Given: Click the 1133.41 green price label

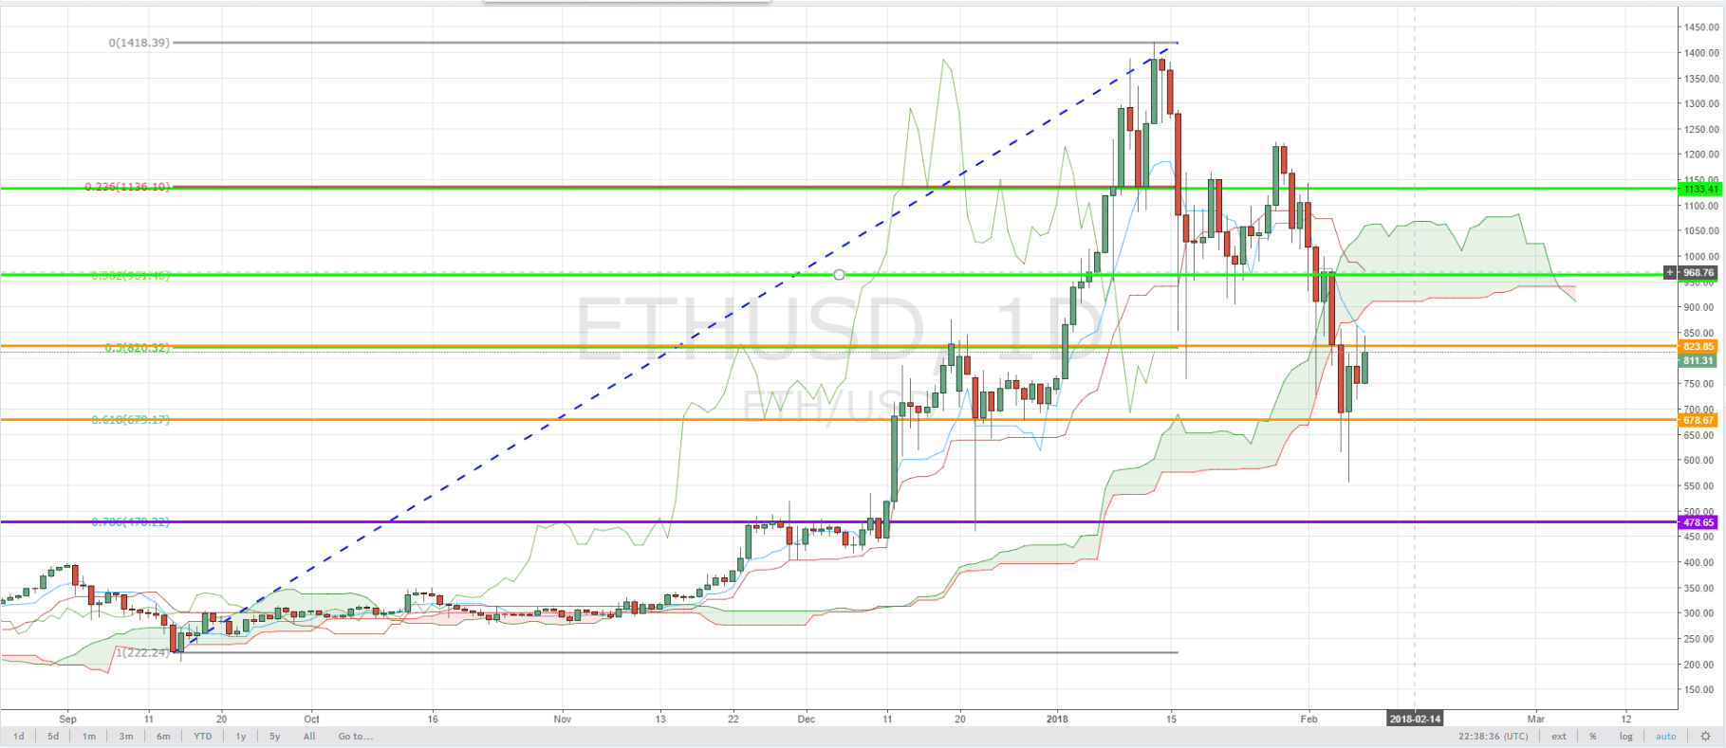Looking at the screenshot, I should pos(1698,190).
